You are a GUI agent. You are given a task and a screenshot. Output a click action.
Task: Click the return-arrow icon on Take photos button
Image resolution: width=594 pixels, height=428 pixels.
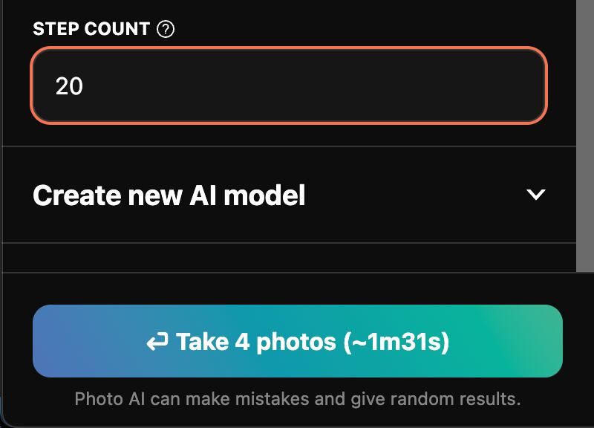pos(157,341)
